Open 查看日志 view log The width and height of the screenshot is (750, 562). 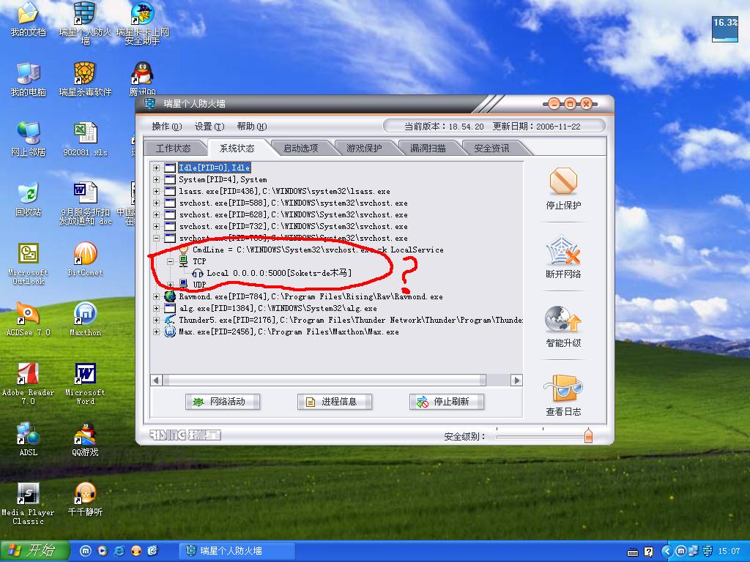[x=563, y=388]
